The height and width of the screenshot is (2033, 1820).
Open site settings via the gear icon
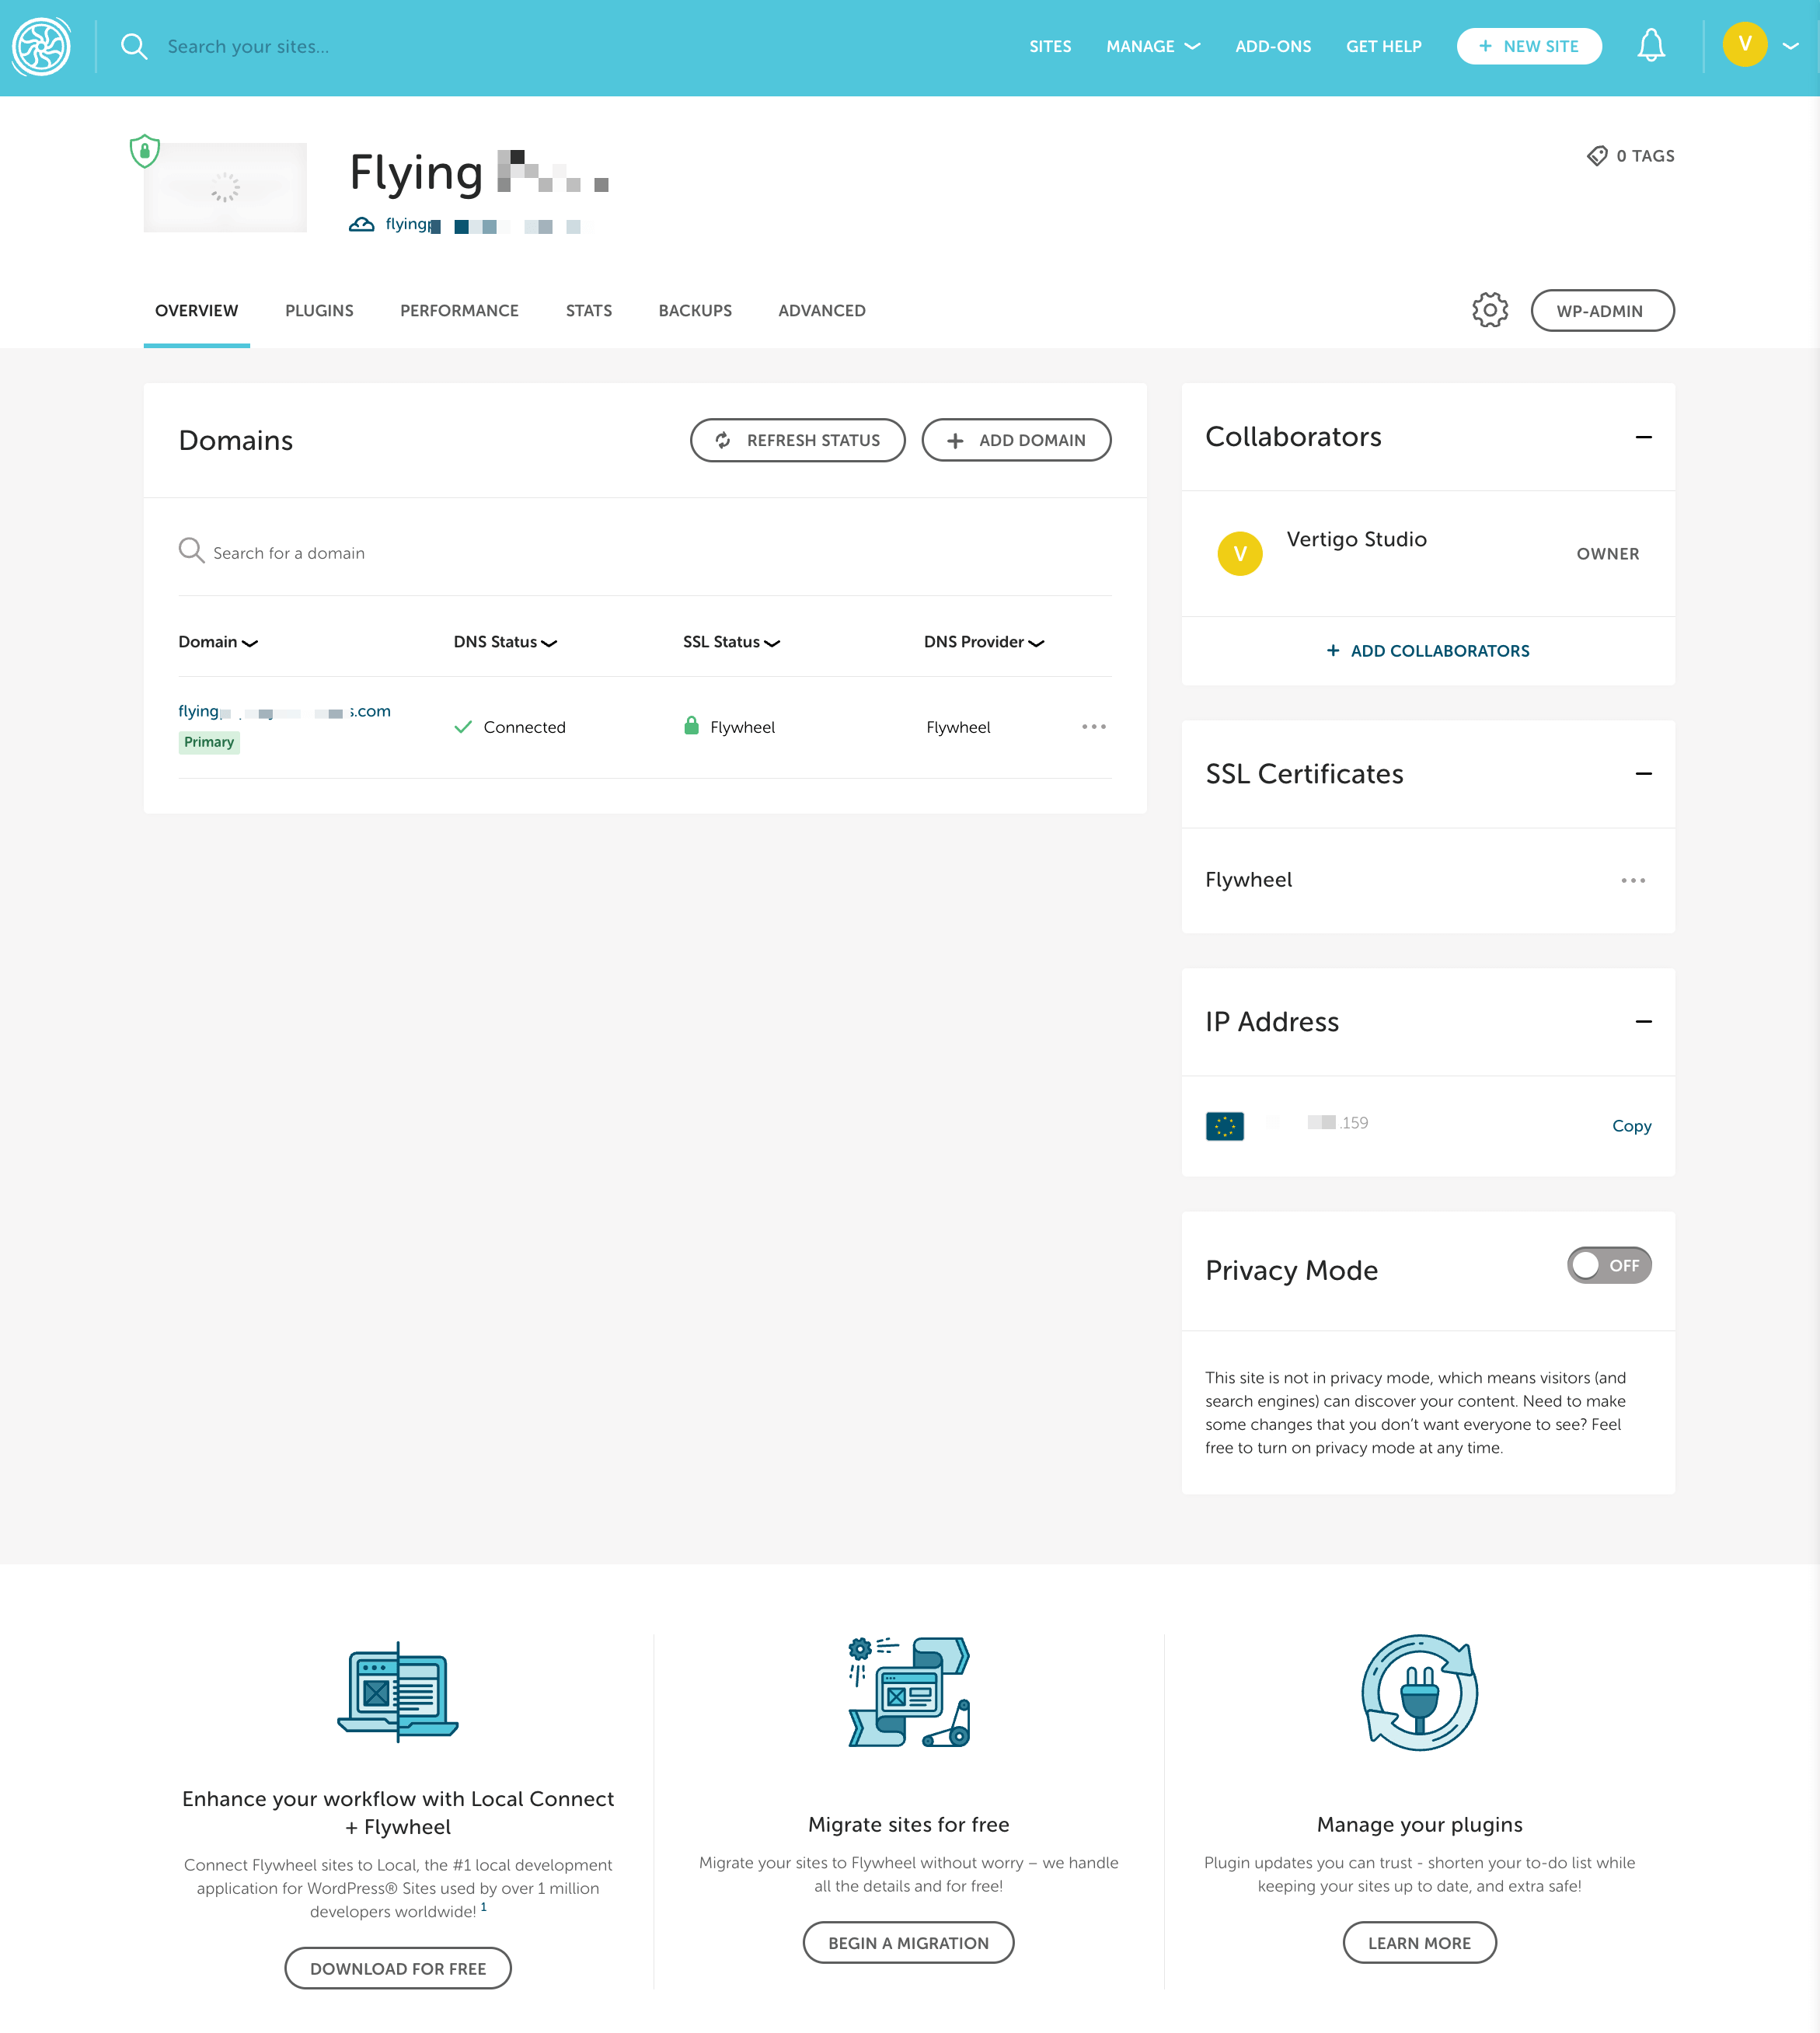click(1489, 310)
